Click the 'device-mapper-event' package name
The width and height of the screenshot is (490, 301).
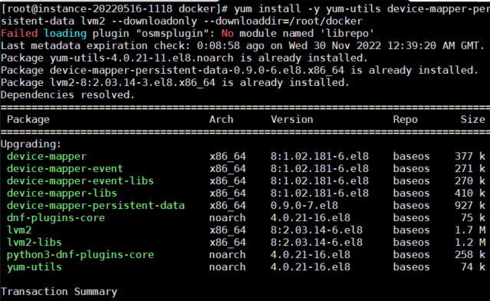tap(65, 168)
